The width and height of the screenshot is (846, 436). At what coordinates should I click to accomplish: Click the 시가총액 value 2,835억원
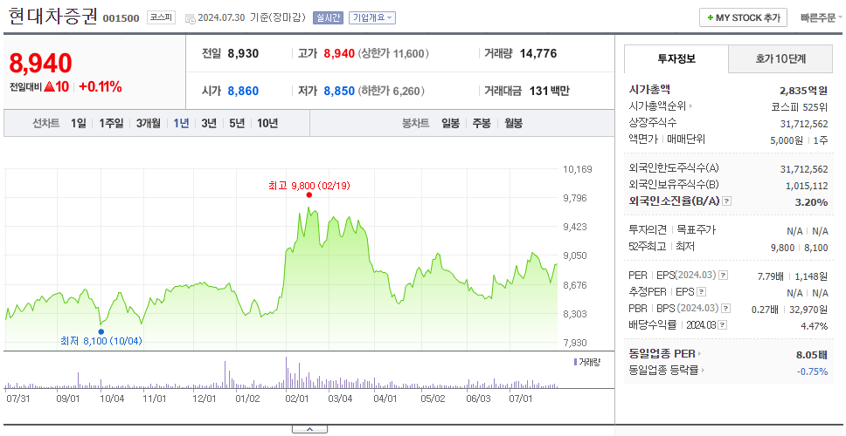[x=803, y=90]
